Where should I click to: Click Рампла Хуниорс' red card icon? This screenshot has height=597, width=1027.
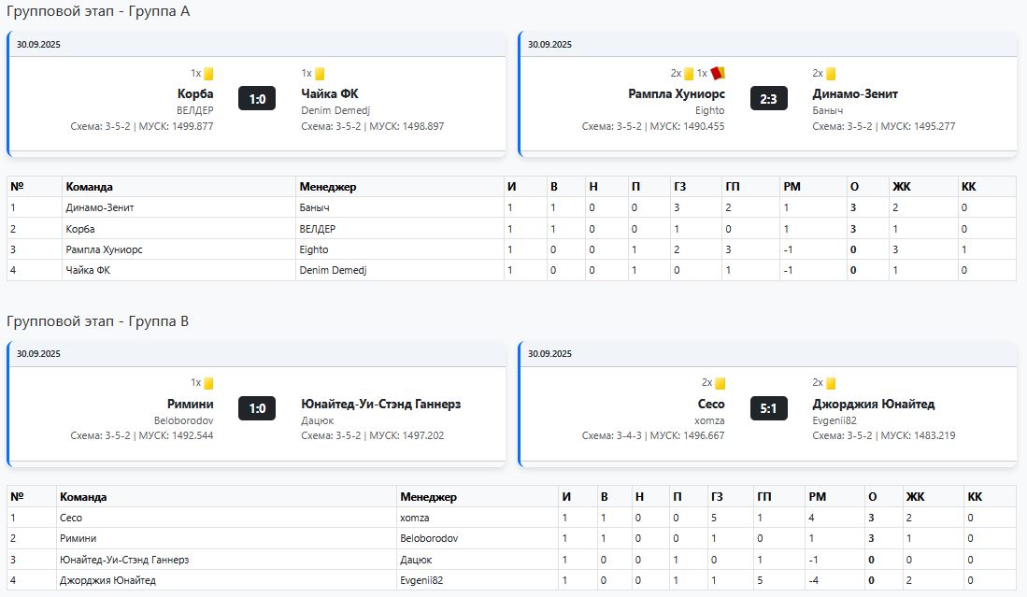pyautogui.click(x=718, y=73)
